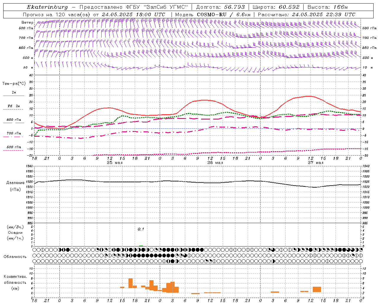Click the tallest orange convective cloud bar
The width and height of the screenshot is (378, 303).
pyautogui.click(x=131, y=283)
